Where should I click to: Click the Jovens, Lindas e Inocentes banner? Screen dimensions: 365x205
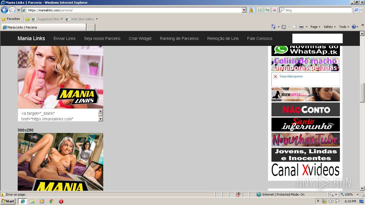(306, 155)
